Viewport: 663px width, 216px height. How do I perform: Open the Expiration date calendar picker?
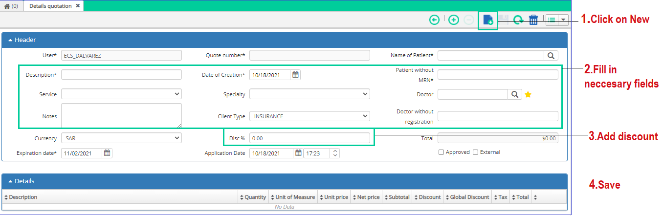pos(107,153)
